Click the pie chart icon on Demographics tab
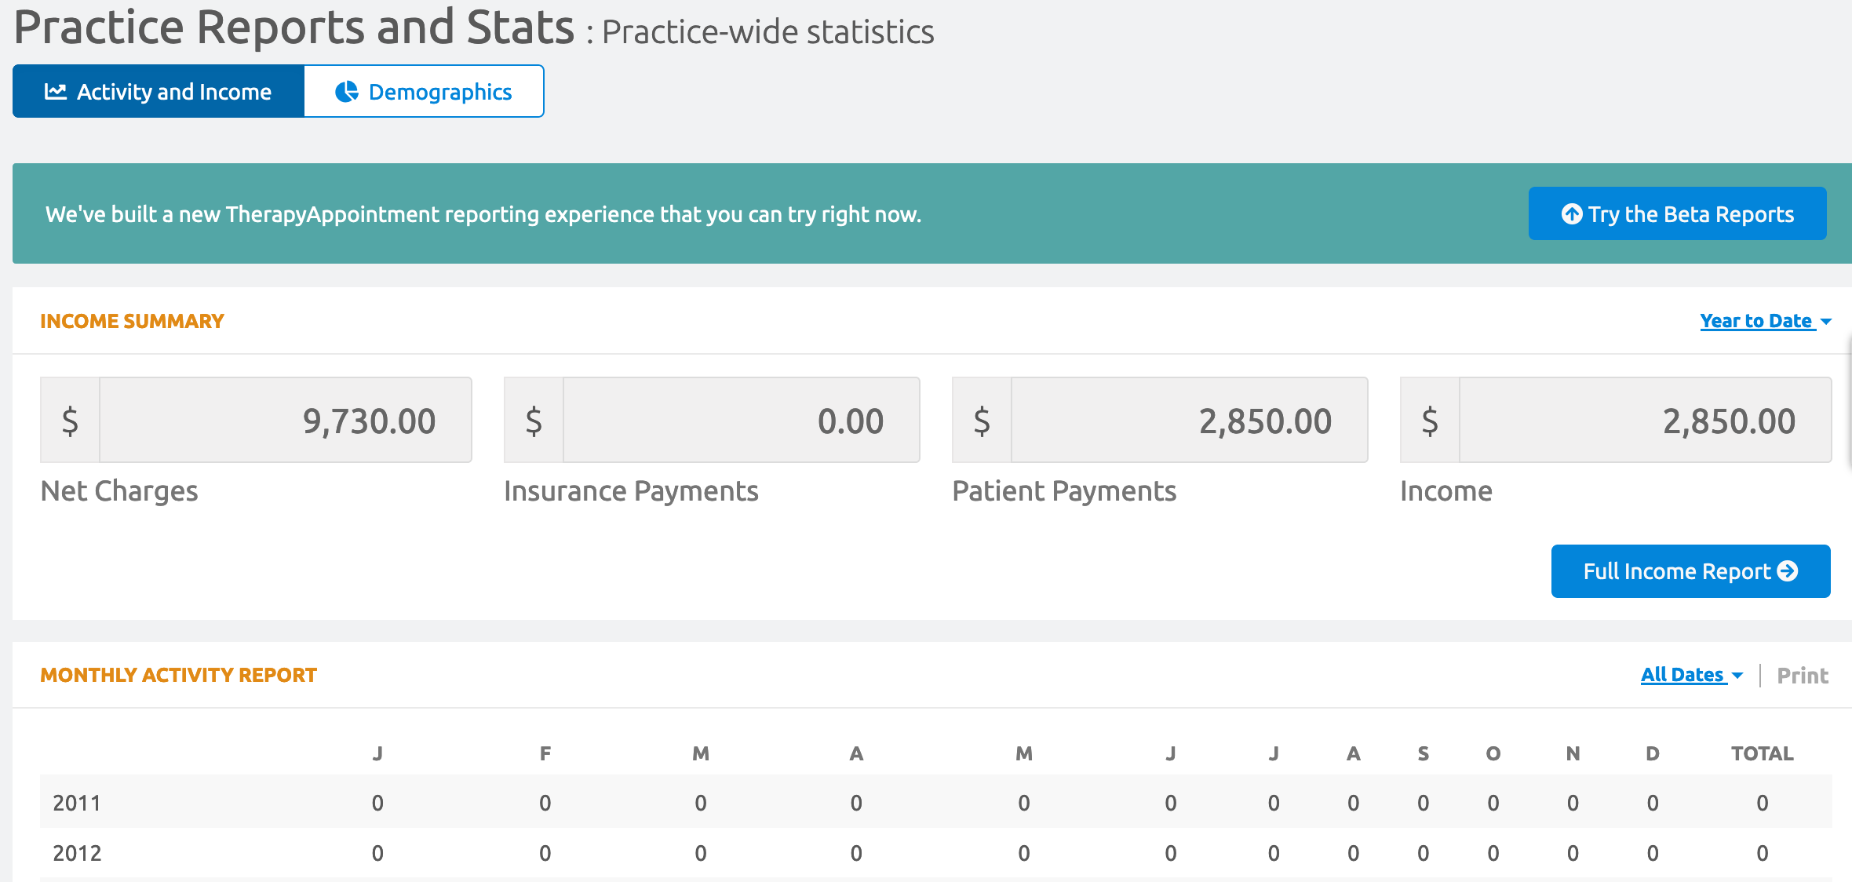The height and width of the screenshot is (882, 1852). click(347, 92)
